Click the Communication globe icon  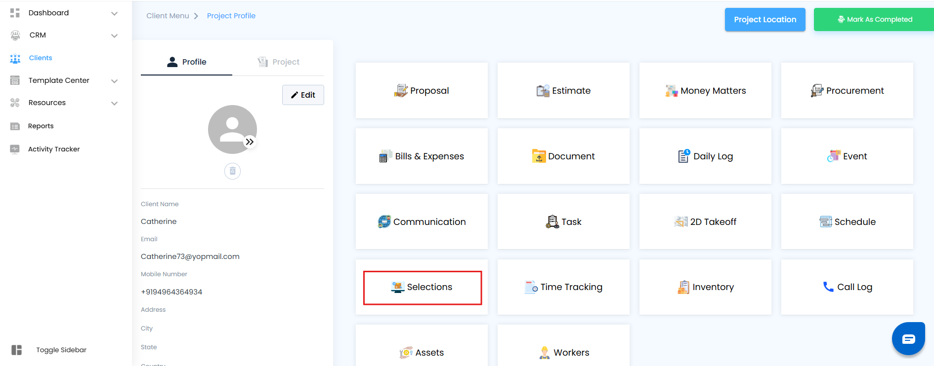click(x=384, y=222)
